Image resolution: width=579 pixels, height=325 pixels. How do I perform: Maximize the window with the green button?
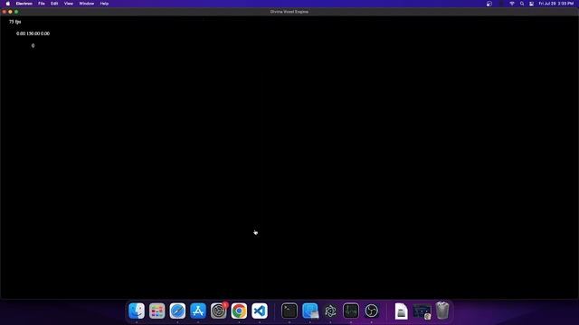pos(16,12)
